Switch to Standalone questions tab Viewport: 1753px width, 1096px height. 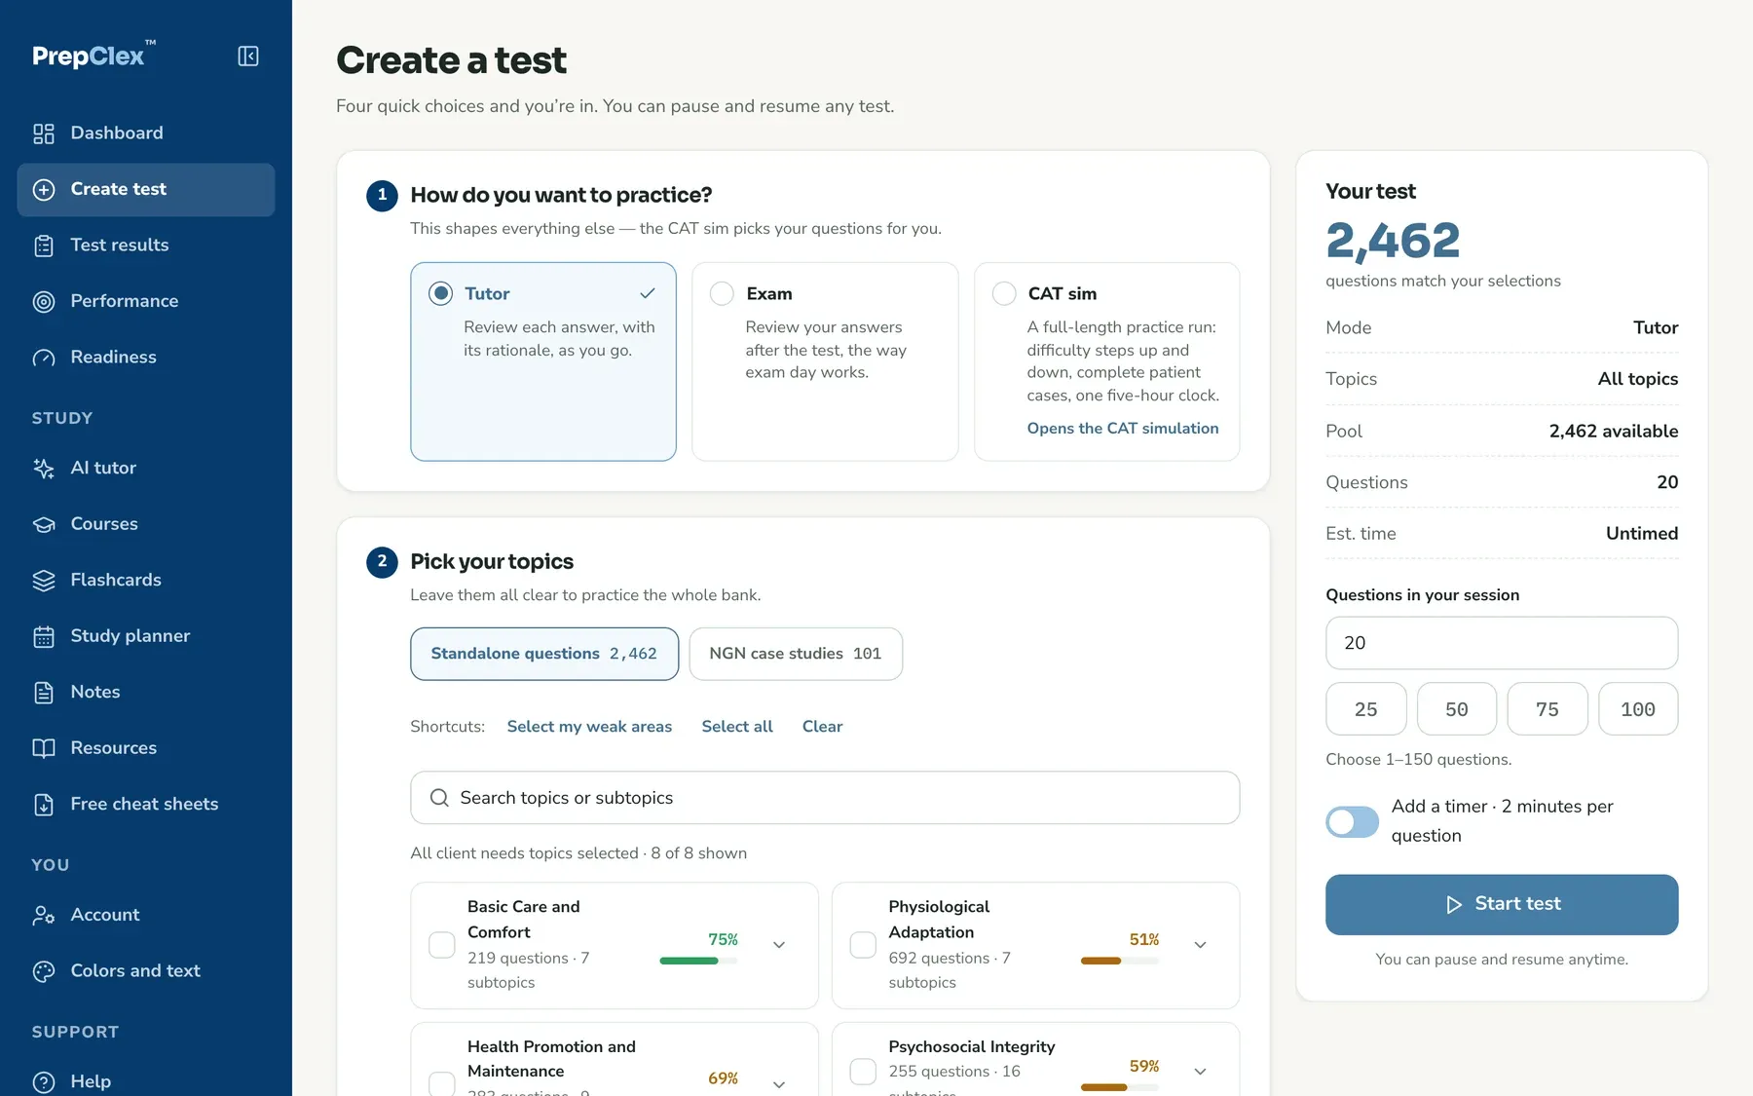pos(544,654)
